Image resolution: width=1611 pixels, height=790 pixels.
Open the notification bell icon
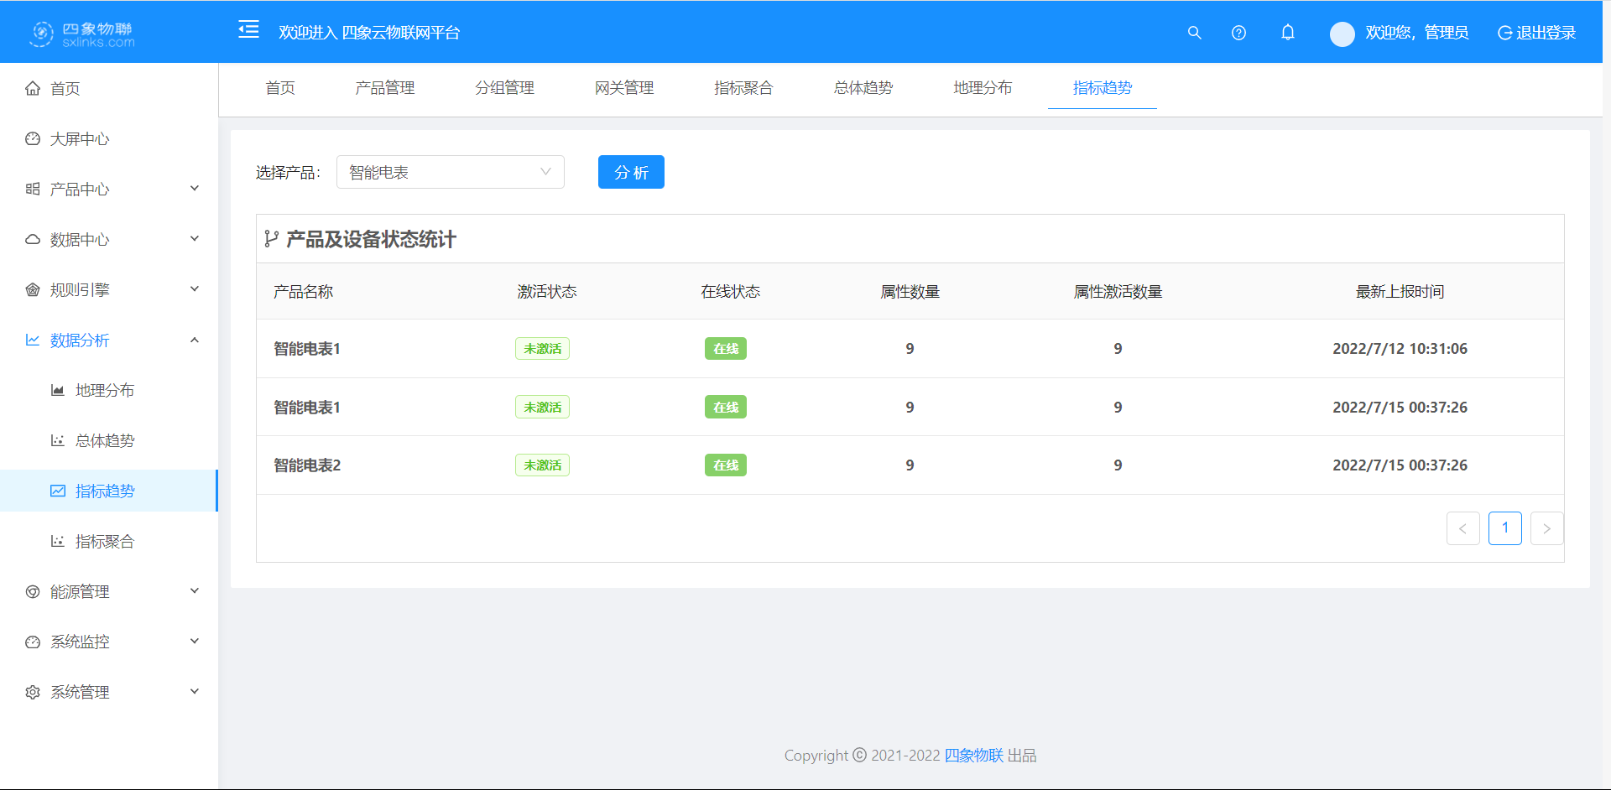coord(1288,33)
